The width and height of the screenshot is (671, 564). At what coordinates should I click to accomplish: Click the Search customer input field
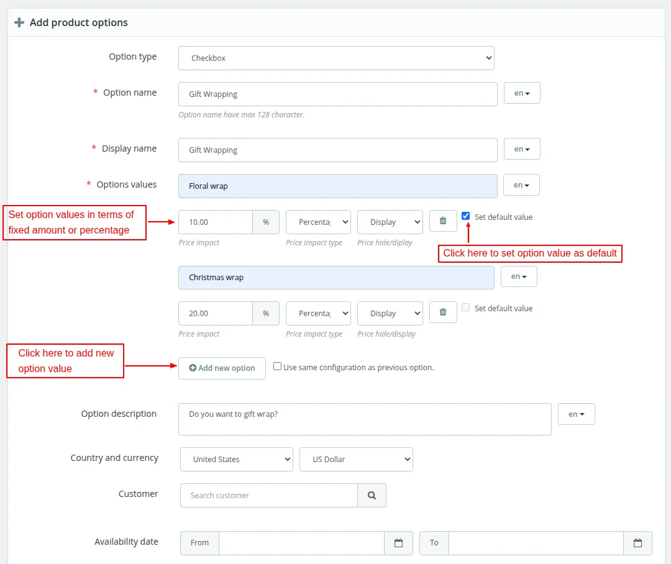(x=268, y=495)
